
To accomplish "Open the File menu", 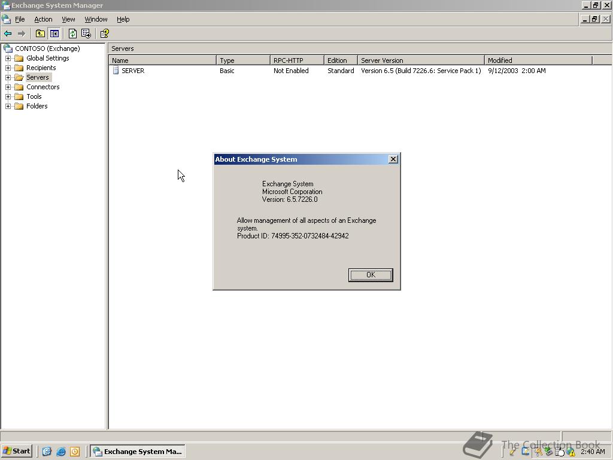I will (x=20, y=19).
